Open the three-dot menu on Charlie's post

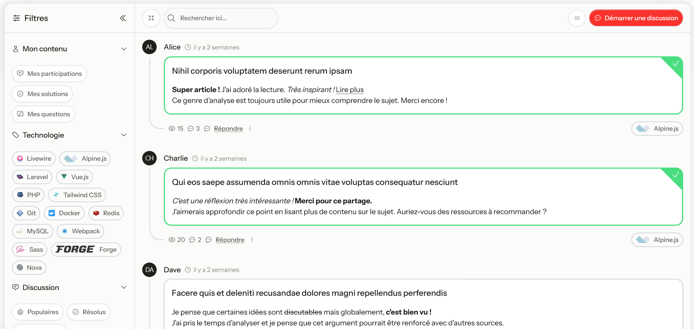(252, 240)
